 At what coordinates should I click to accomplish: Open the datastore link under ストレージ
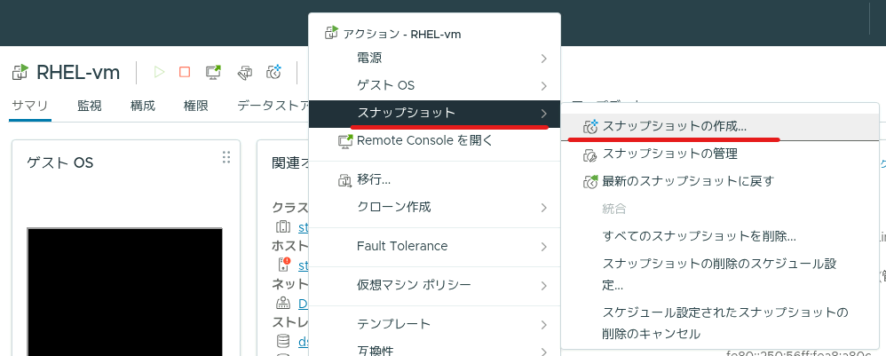click(304, 341)
